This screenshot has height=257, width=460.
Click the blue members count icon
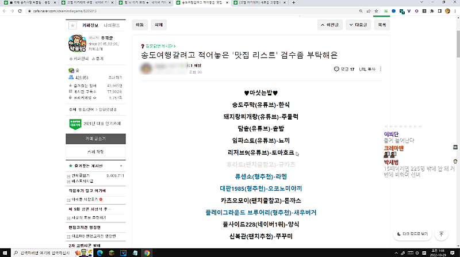71,78
